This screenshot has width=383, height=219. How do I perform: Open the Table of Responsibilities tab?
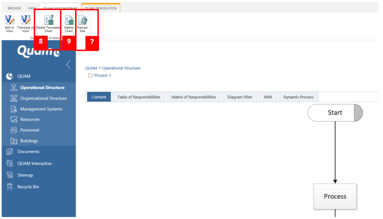[x=138, y=97]
